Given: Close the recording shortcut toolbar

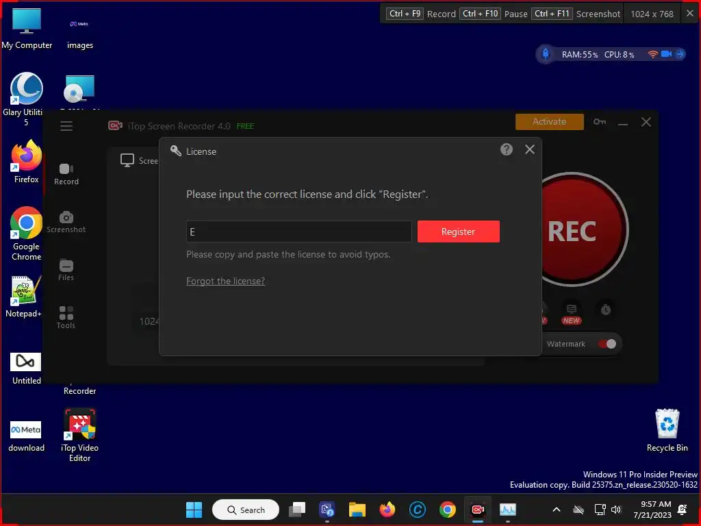Looking at the screenshot, I should 690,14.
